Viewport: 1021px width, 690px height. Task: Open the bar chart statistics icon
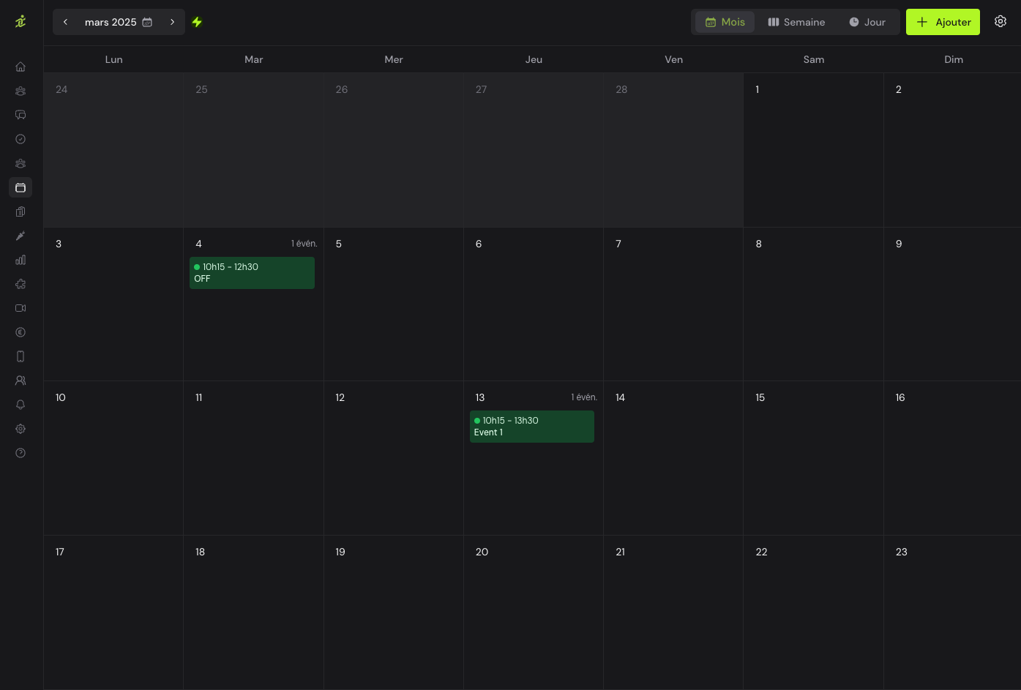click(20, 260)
